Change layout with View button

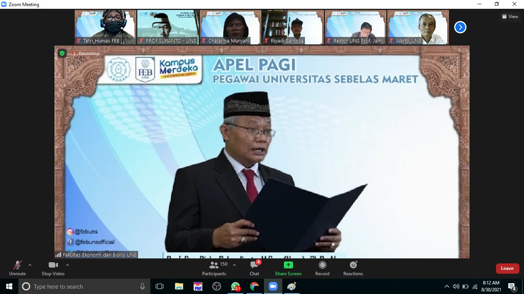point(510,16)
